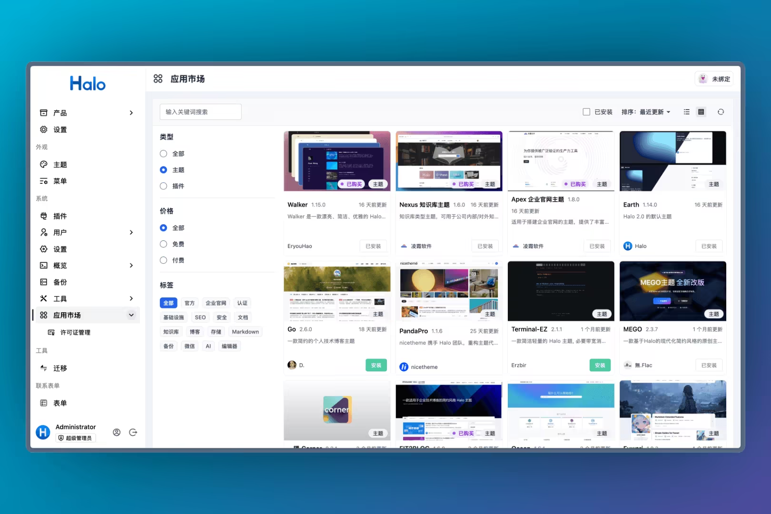Open the 排序 最近更新 sort dropdown
The width and height of the screenshot is (771, 514).
646,112
